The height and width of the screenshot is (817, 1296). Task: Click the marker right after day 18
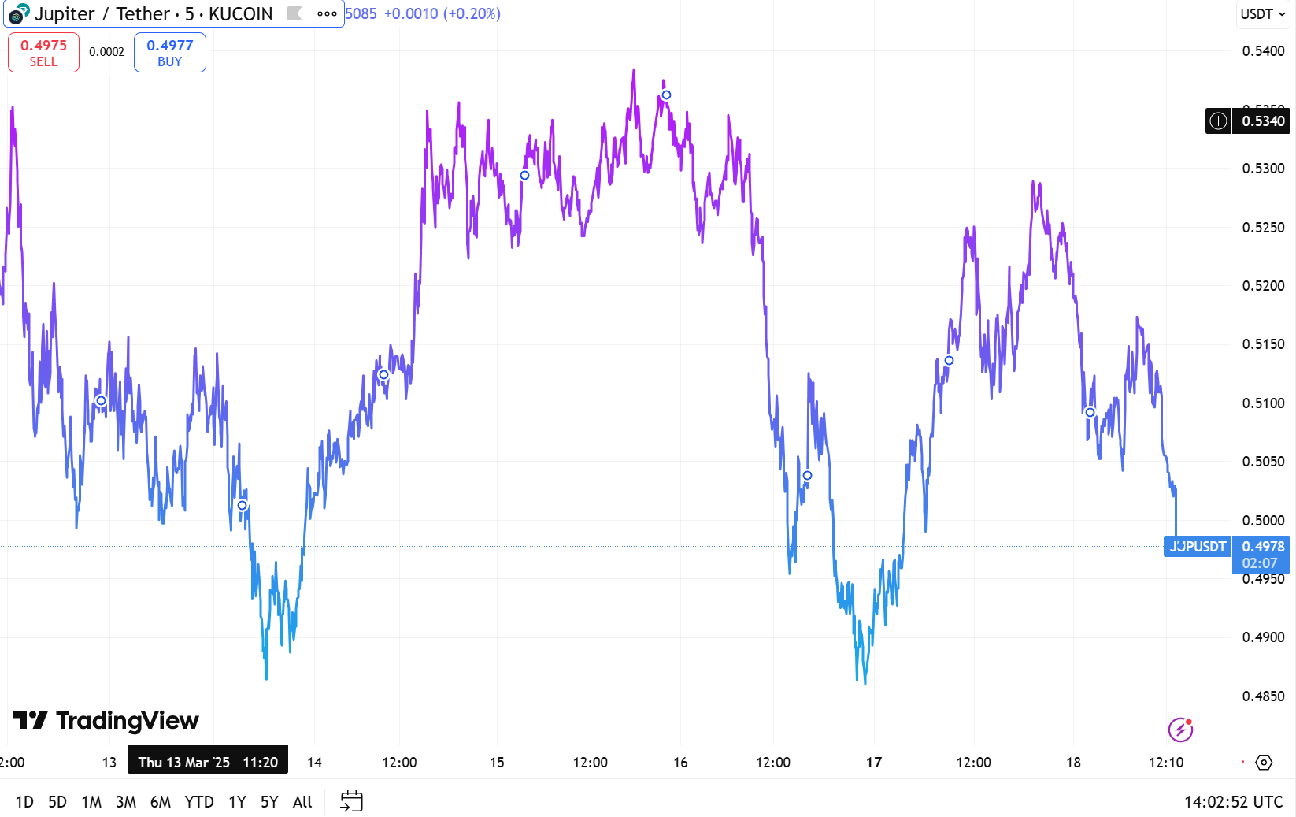[1090, 412]
